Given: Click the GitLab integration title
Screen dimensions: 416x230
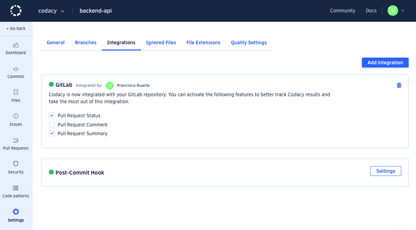Looking at the screenshot, I should pyautogui.click(x=64, y=85).
